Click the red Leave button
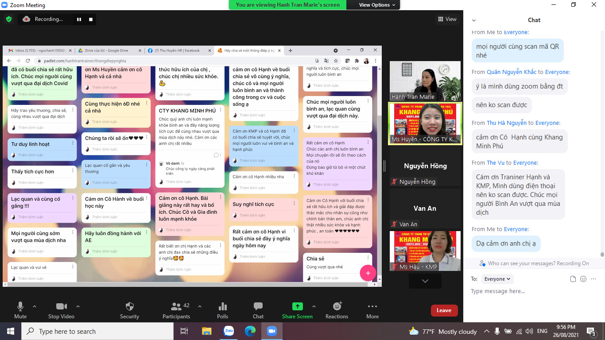This screenshot has height=340, width=605. [x=444, y=310]
